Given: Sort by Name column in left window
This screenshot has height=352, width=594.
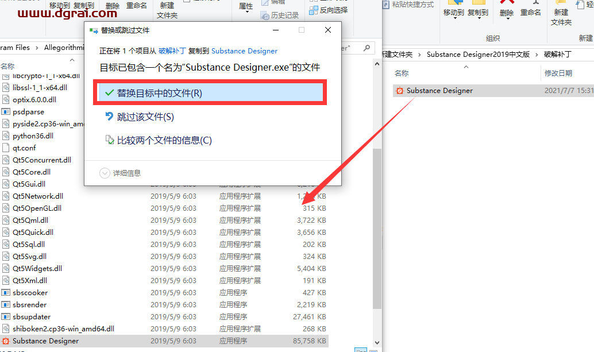Looking at the screenshot, I should [7, 66].
